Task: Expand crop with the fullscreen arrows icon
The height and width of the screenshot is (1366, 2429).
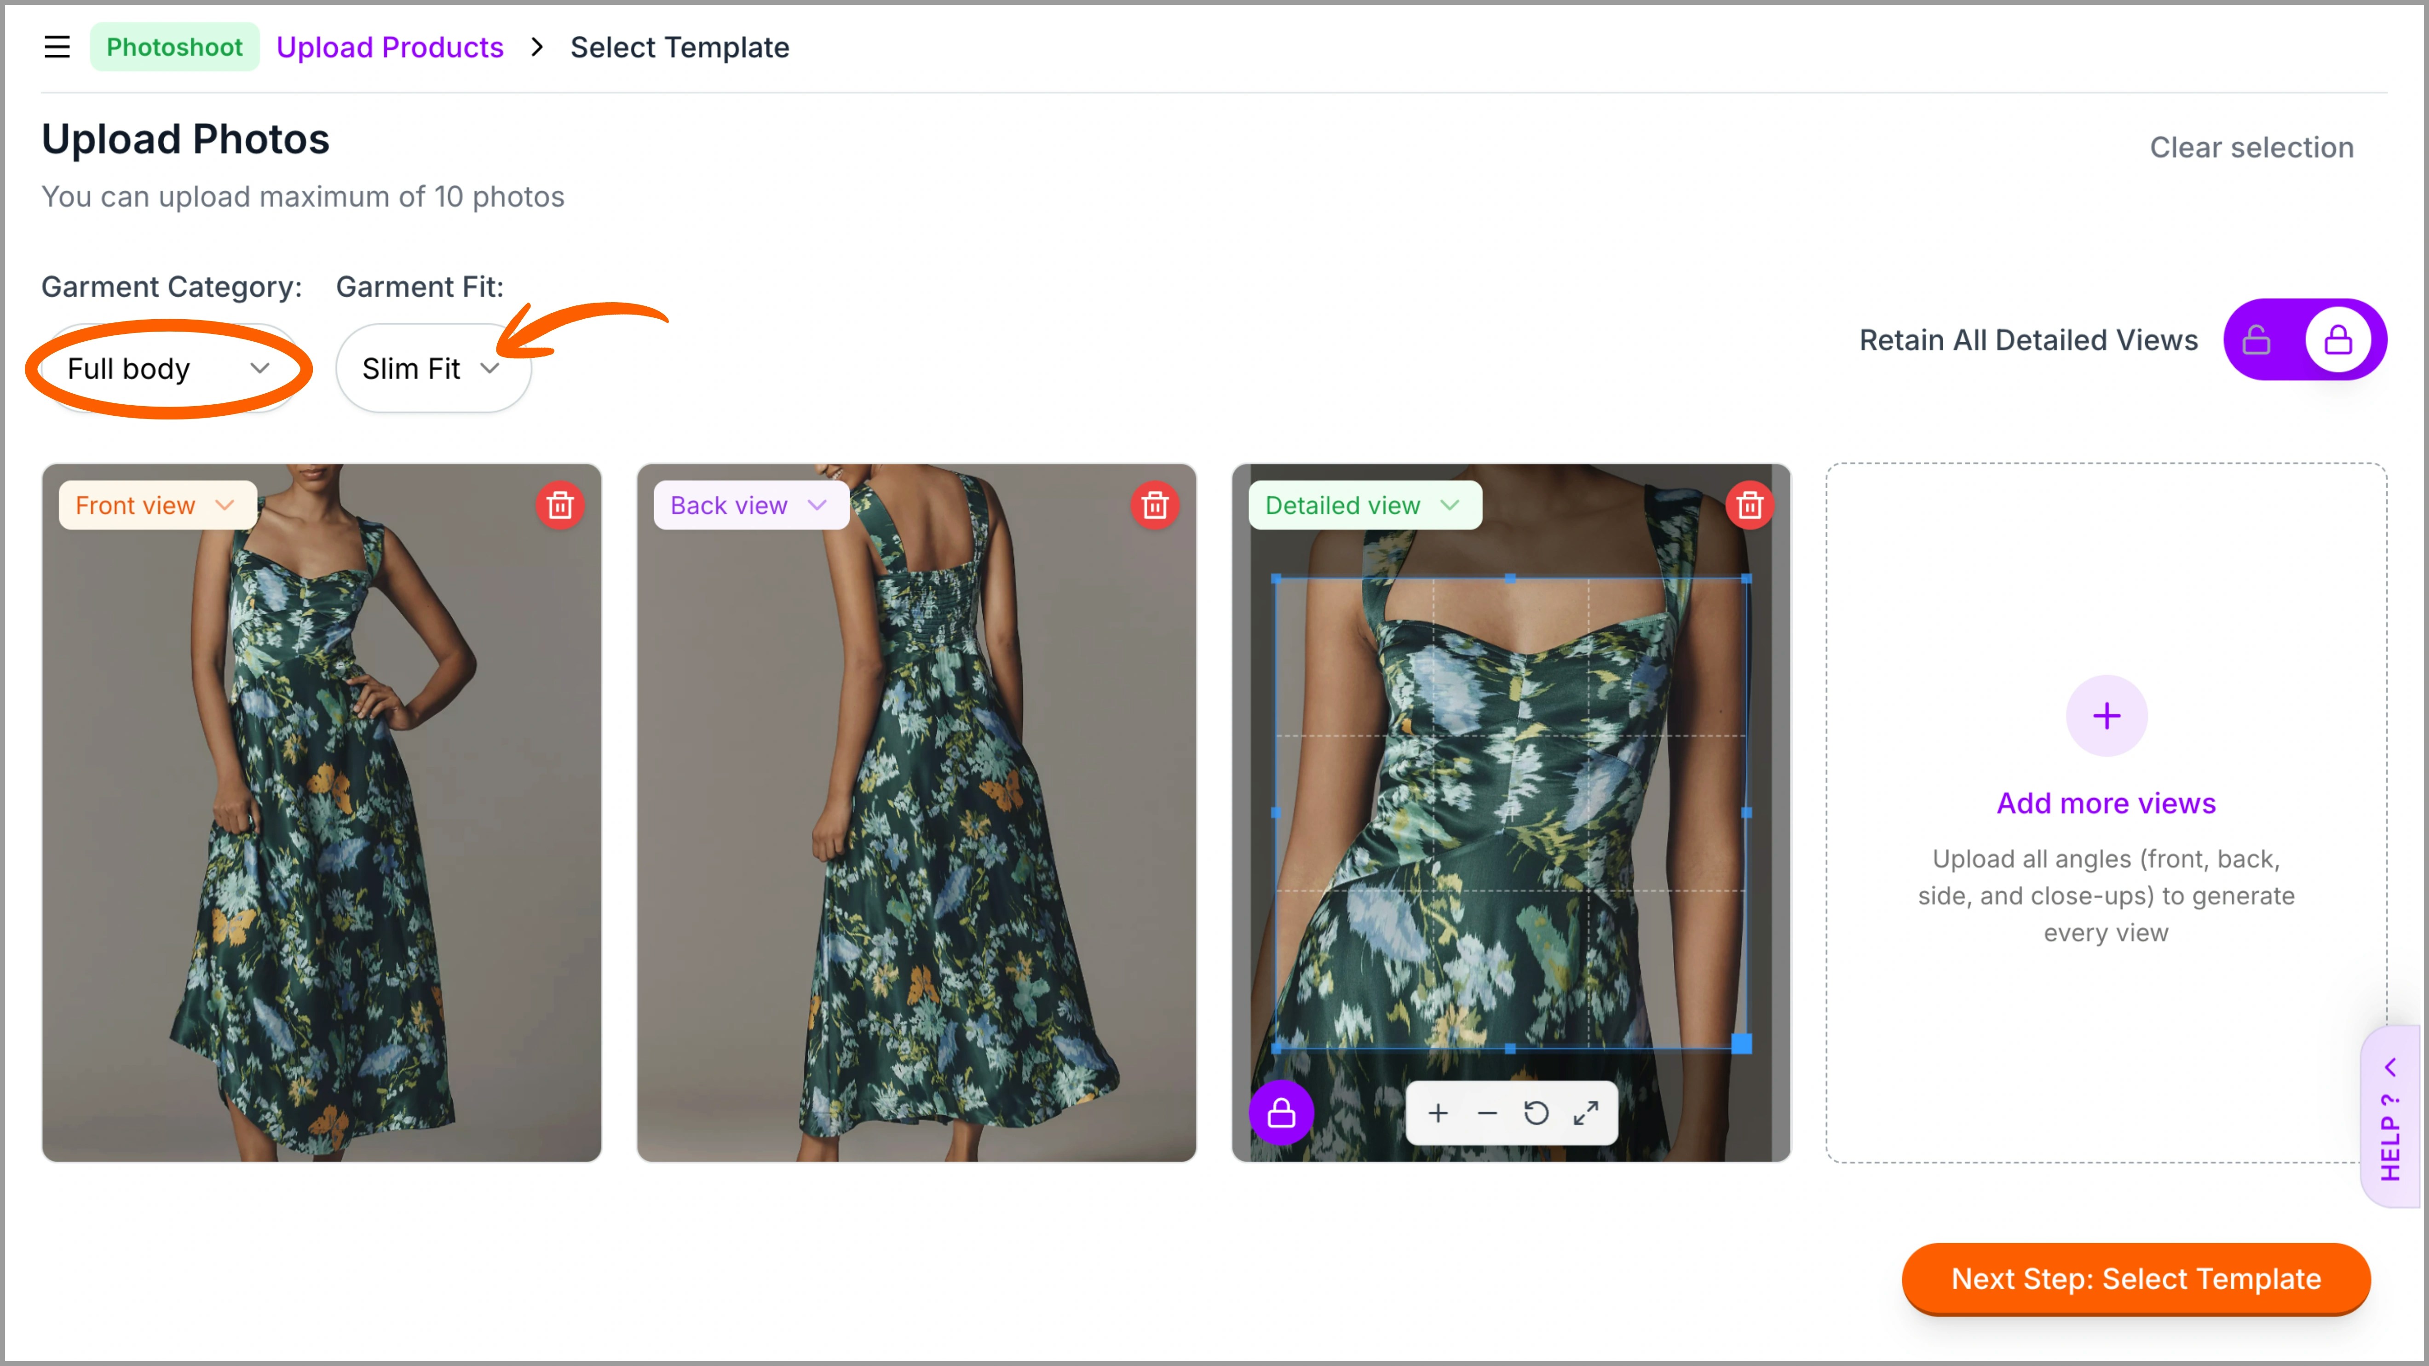Action: pos(1586,1113)
